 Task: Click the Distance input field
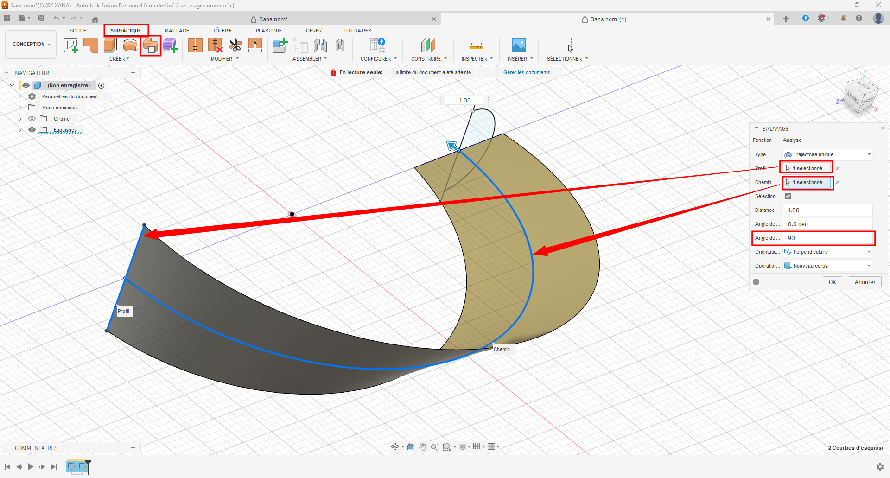[827, 210]
